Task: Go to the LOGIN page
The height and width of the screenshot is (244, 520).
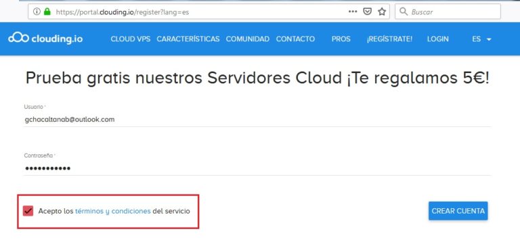Action: click(x=438, y=39)
